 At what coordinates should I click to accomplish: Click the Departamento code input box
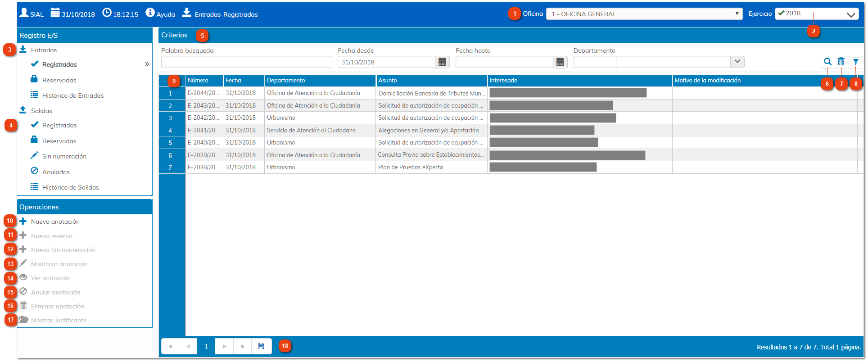pyautogui.click(x=595, y=62)
